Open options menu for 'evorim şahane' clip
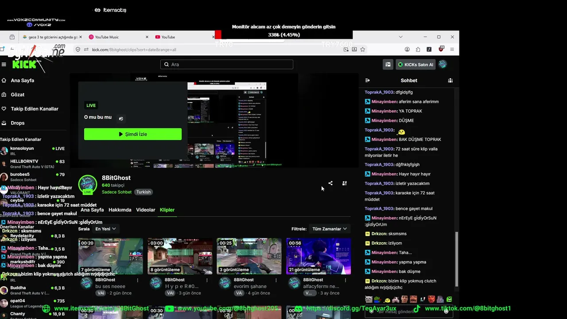The width and height of the screenshot is (567, 319). click(276, 280)
